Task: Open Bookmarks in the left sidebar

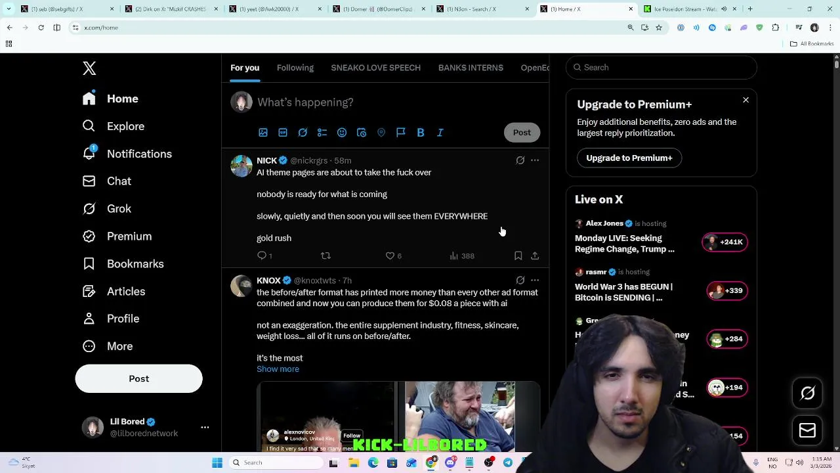Action: pyautogui.click(x=123, y=264)
